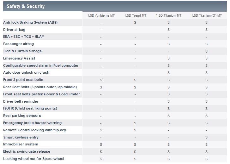
Task: Select the Emergency Assist row label
Action: click(19, 58)
